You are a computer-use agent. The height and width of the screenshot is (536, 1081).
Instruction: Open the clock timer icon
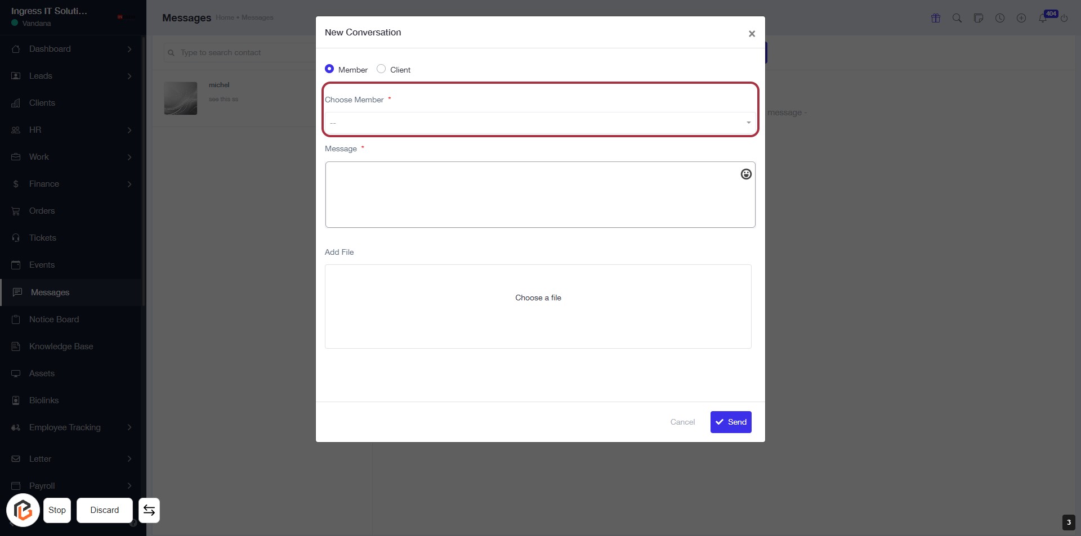tap(1000, 18)
